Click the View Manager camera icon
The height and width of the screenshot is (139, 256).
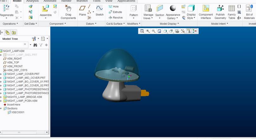pyautogui.click(x=177, y=31)
